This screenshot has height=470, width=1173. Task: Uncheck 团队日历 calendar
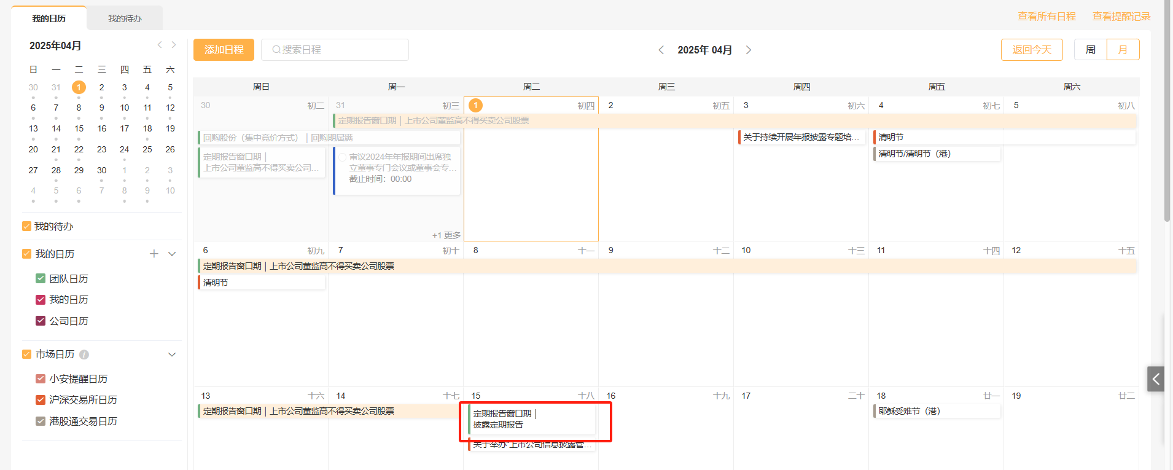(x=41, y=278)
